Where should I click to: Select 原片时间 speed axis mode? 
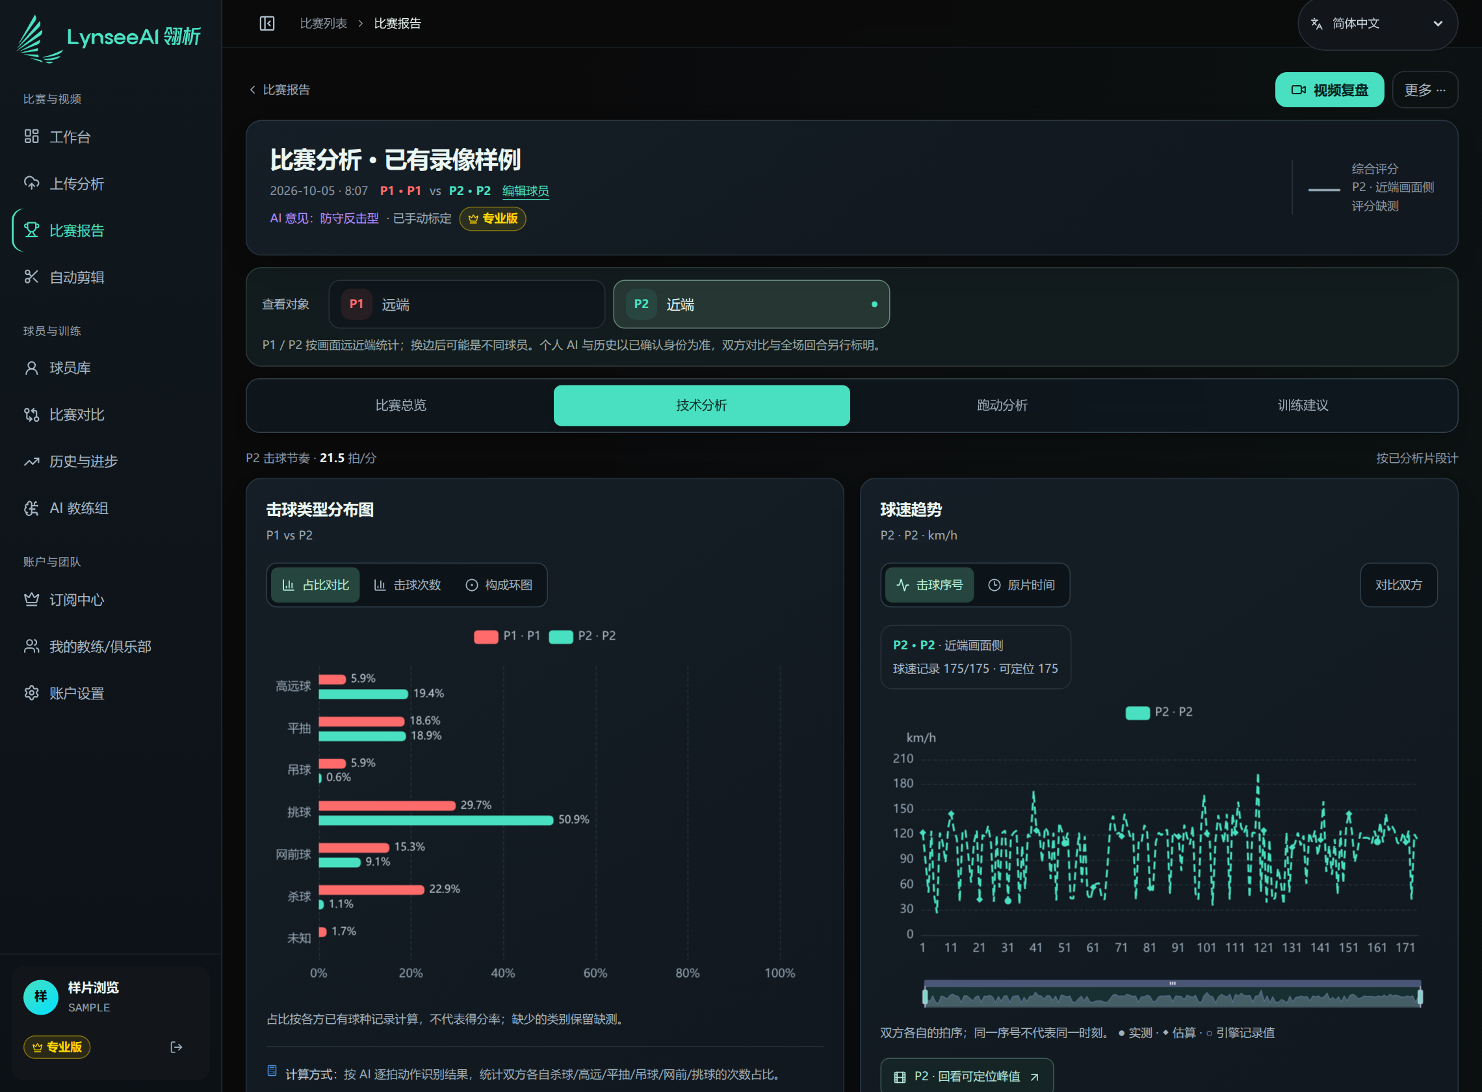point(1021,585)
